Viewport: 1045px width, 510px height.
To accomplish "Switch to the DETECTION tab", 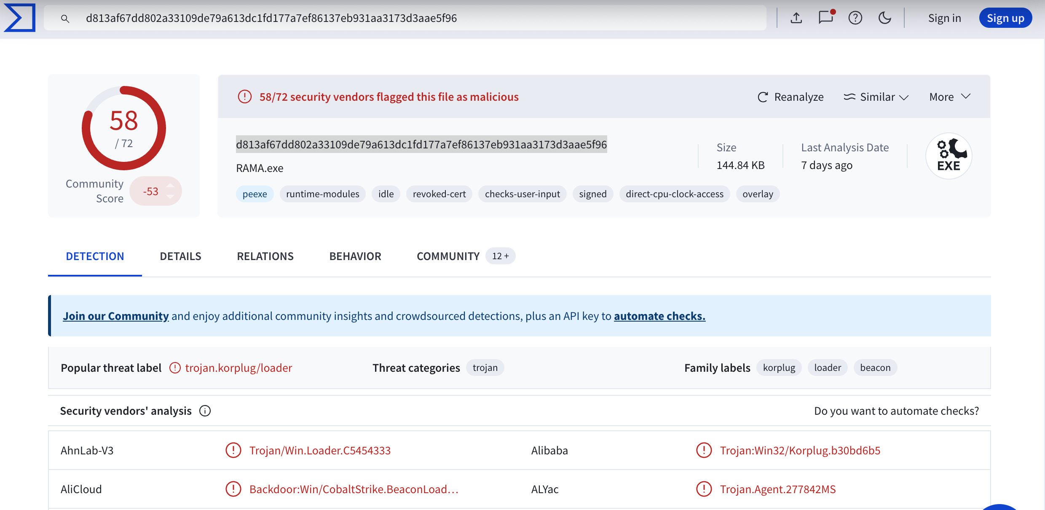I will pos(95,256).
